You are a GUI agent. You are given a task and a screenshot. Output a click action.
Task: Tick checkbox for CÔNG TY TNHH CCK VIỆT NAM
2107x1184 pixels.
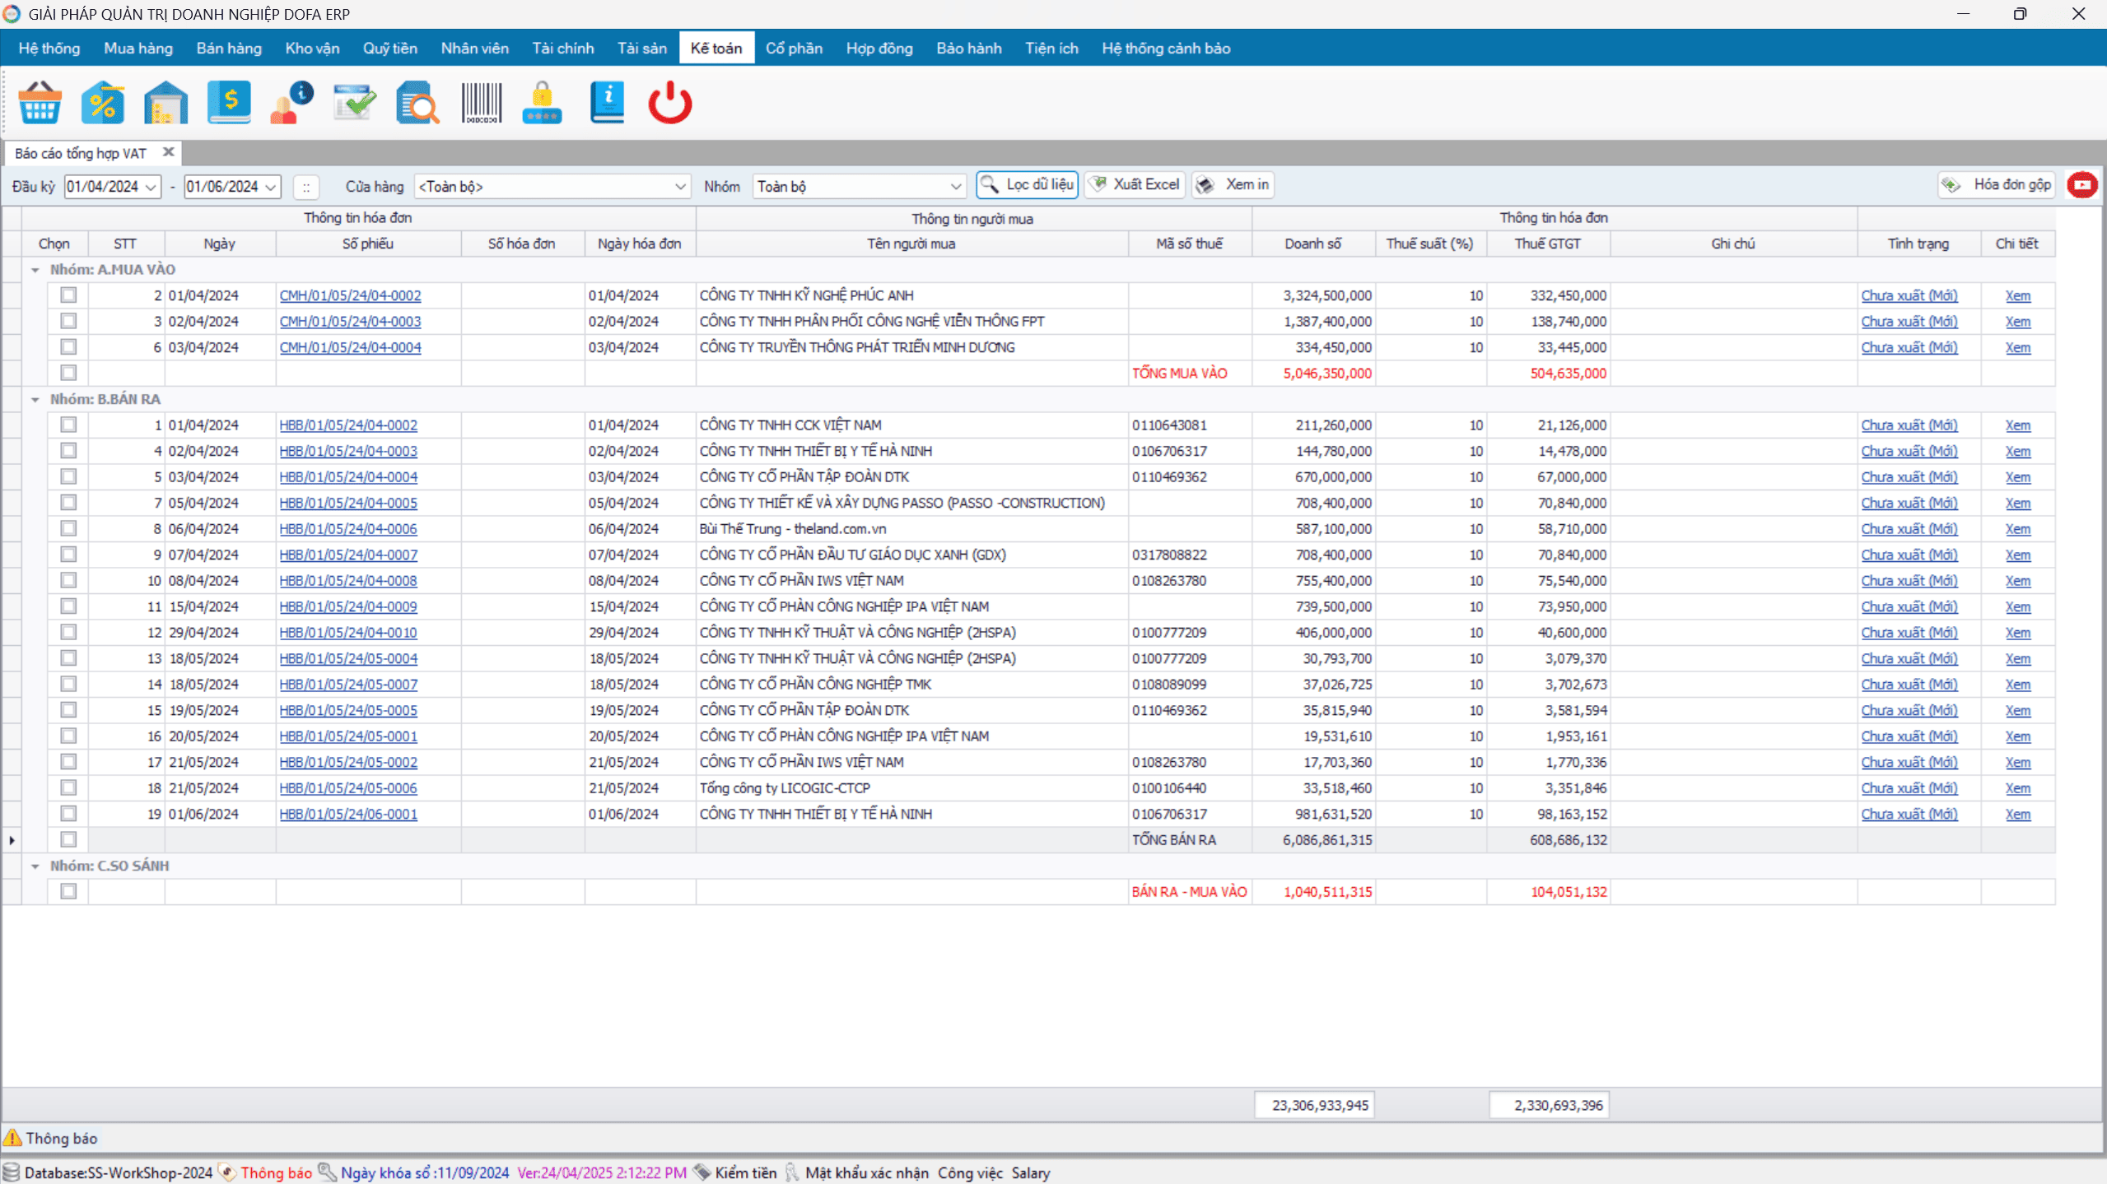pyautogui.click(x=68, y=425)
